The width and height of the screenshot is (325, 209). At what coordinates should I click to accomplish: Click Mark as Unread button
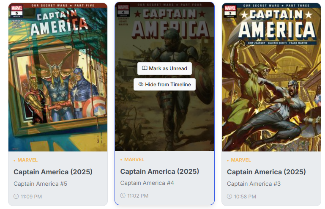(164, 69)
